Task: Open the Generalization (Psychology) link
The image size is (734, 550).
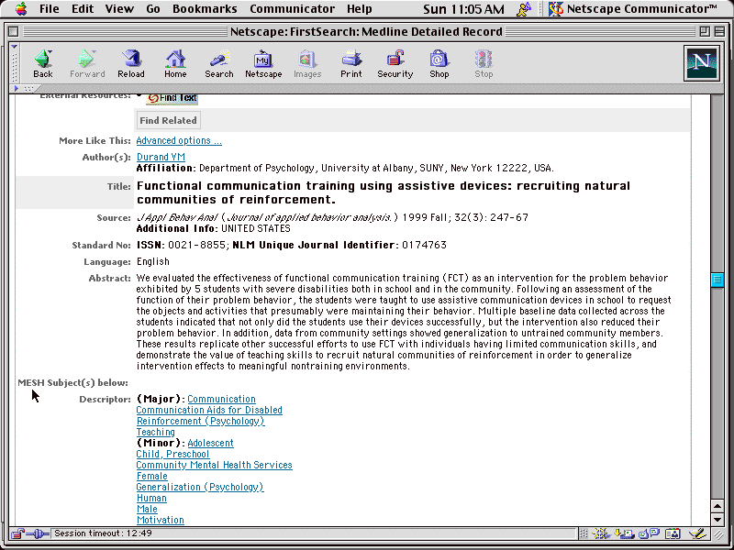Action: tap(200, 487)
